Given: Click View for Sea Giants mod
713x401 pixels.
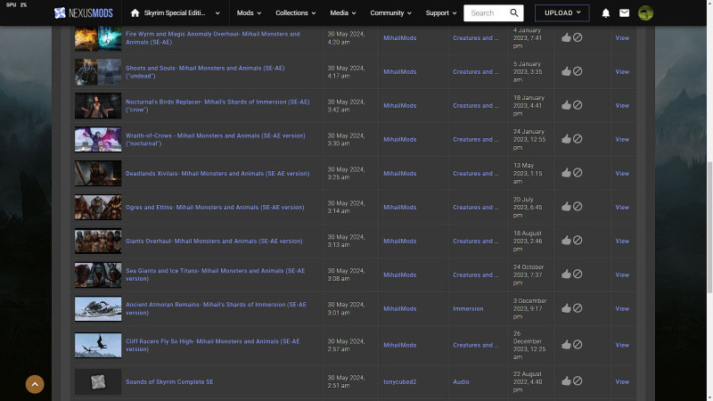Looking at the screenshot, I should coord(622,275).
